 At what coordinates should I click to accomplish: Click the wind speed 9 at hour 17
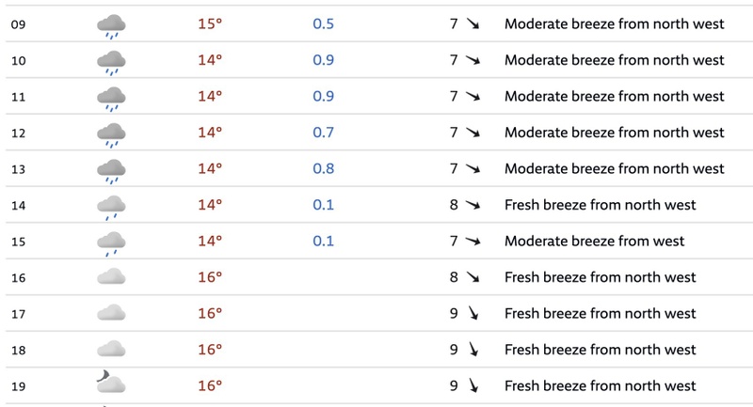point(454,313)
